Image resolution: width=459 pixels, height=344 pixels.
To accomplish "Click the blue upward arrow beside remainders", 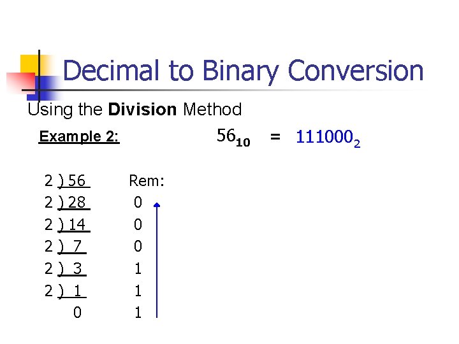I will click(157, 260).
